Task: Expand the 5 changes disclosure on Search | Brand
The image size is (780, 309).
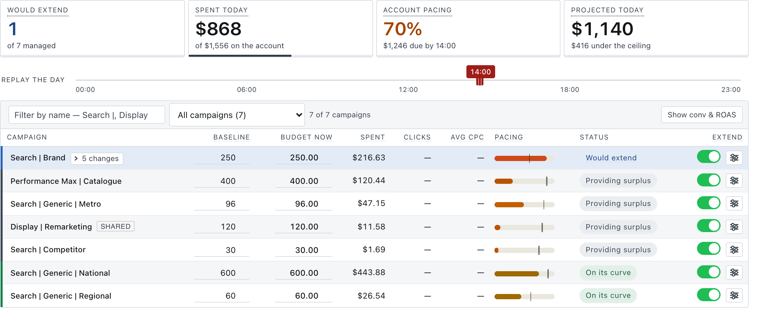Action: 97,158
